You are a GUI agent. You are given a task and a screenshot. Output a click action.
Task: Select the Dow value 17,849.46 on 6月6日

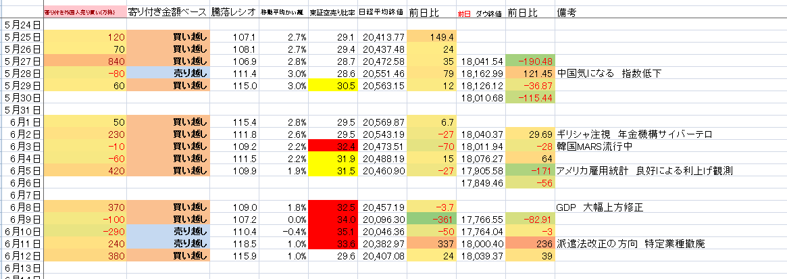[x=481, y=182]
